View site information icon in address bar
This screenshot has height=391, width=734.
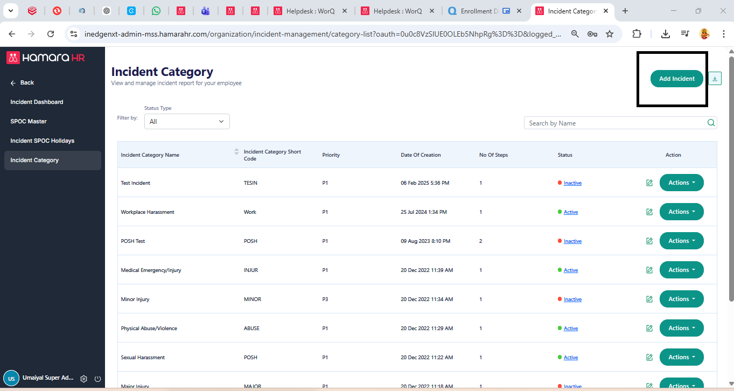(74, 34)
